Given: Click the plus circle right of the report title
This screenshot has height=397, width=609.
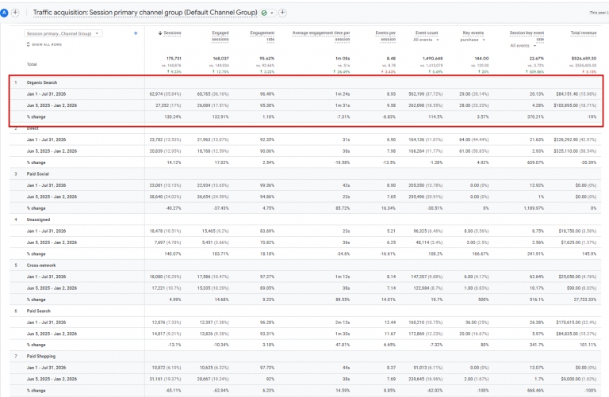Looking at the screenshot, I should coord(283,13).
